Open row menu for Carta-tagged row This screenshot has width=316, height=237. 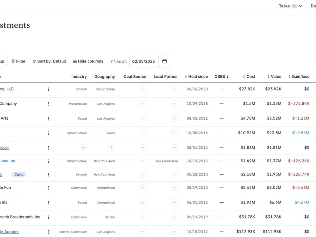[48, 175]
